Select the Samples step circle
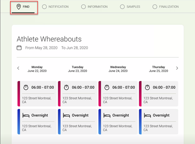This screenshot has width=195, height=144. point(122,7)
